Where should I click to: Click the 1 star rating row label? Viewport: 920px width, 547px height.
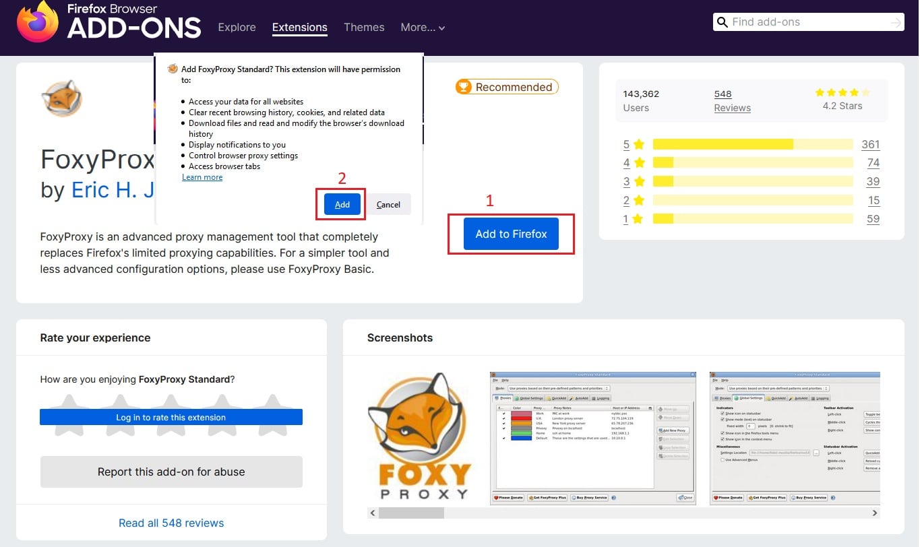pyautogui.click(x=634, y=219)
